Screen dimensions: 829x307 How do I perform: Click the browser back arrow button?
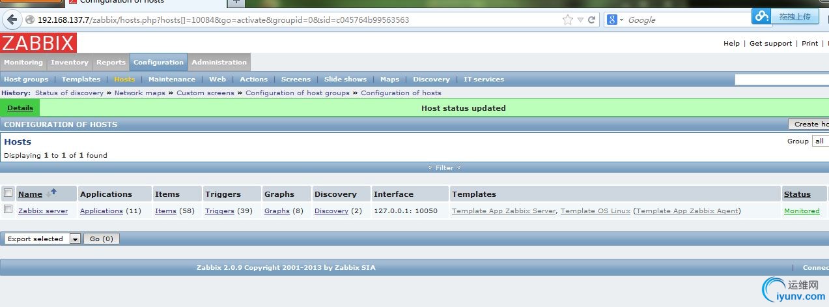click(11, 20)
